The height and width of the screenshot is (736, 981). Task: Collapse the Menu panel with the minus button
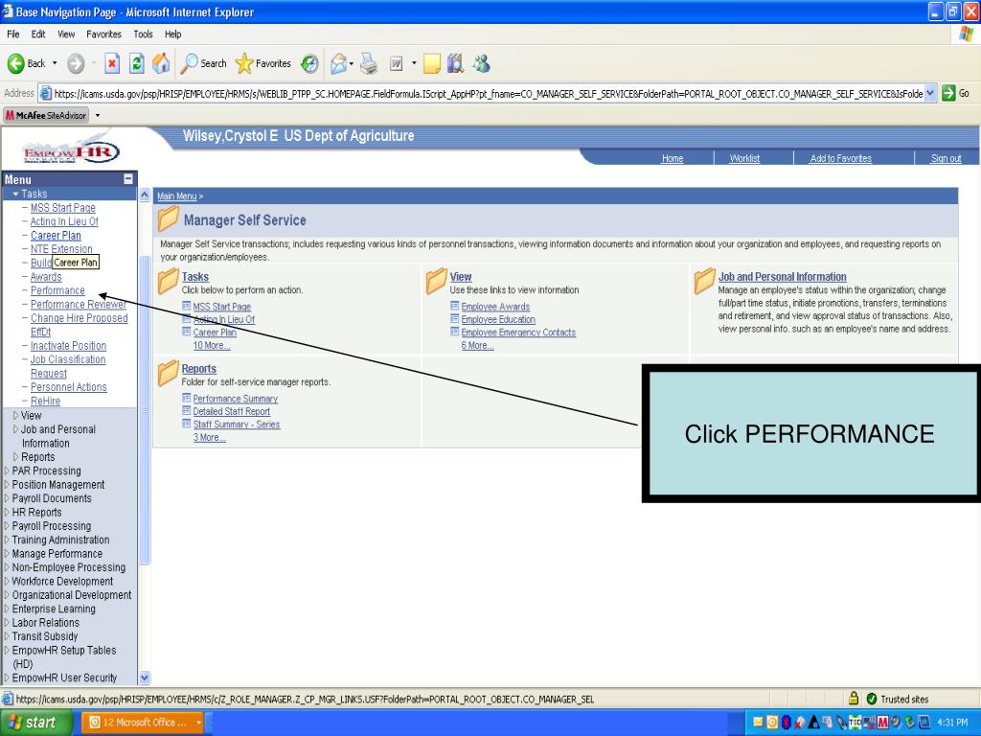[x=128, y=179]
